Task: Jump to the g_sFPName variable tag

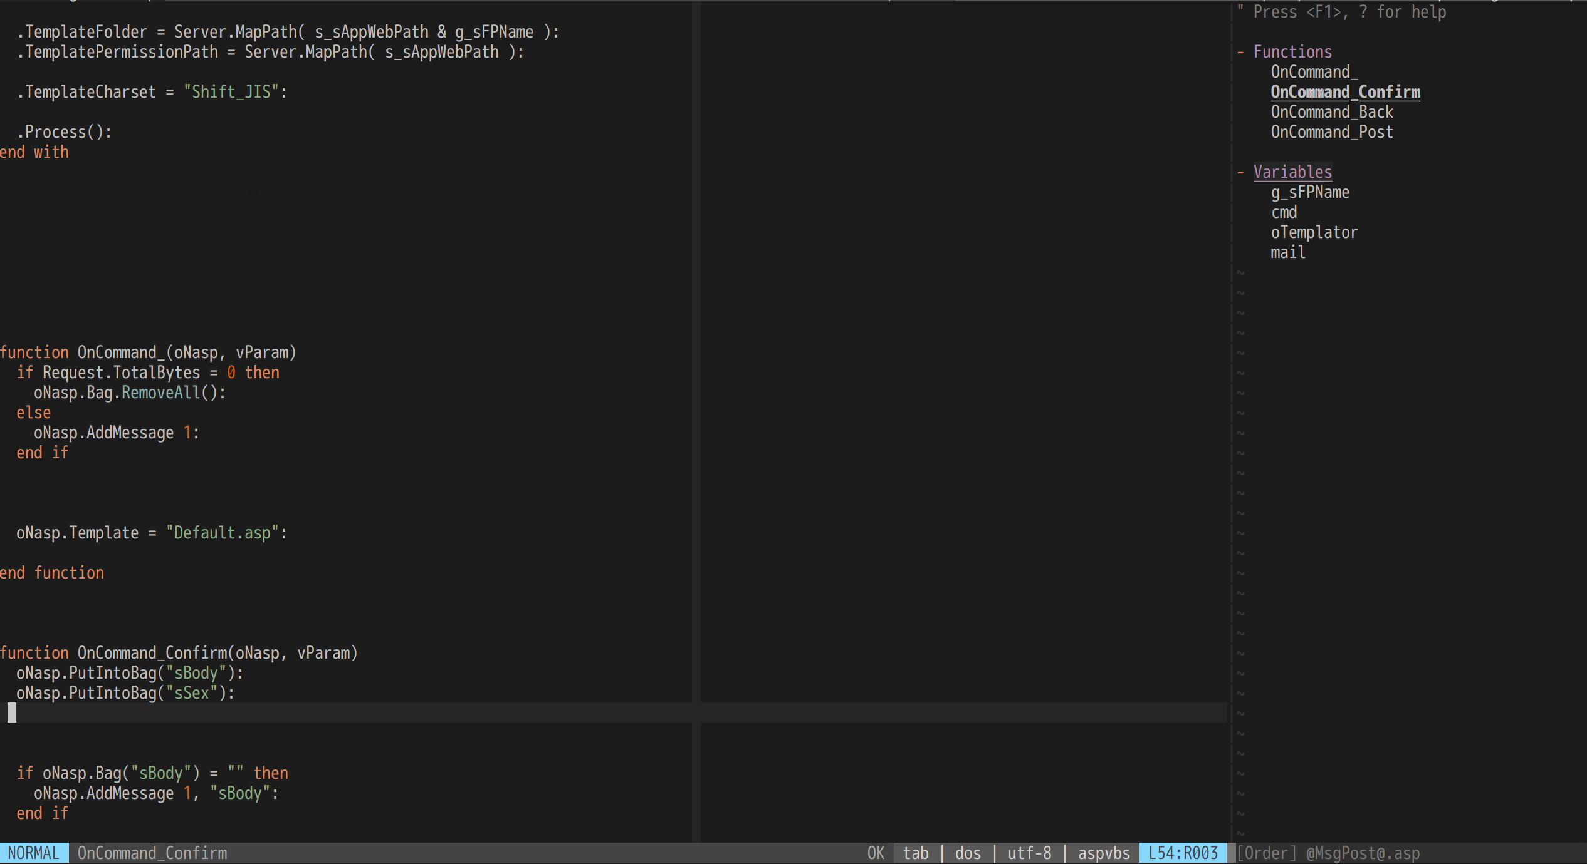Action: [x=1309, y=192]
